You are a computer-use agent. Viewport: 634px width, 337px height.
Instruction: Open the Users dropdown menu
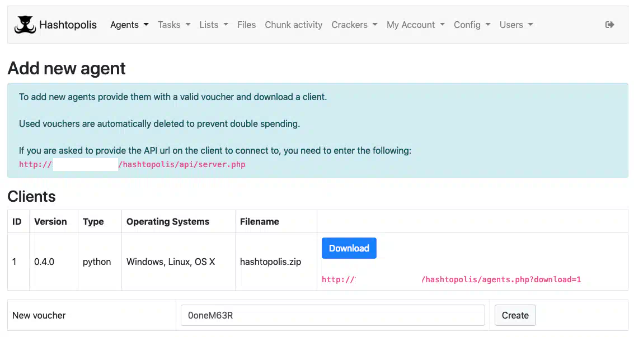click(x=516, y=25)
